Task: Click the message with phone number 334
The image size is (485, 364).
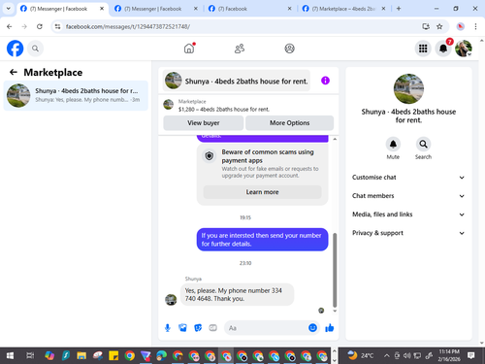Action: click(x=237, y=294)
